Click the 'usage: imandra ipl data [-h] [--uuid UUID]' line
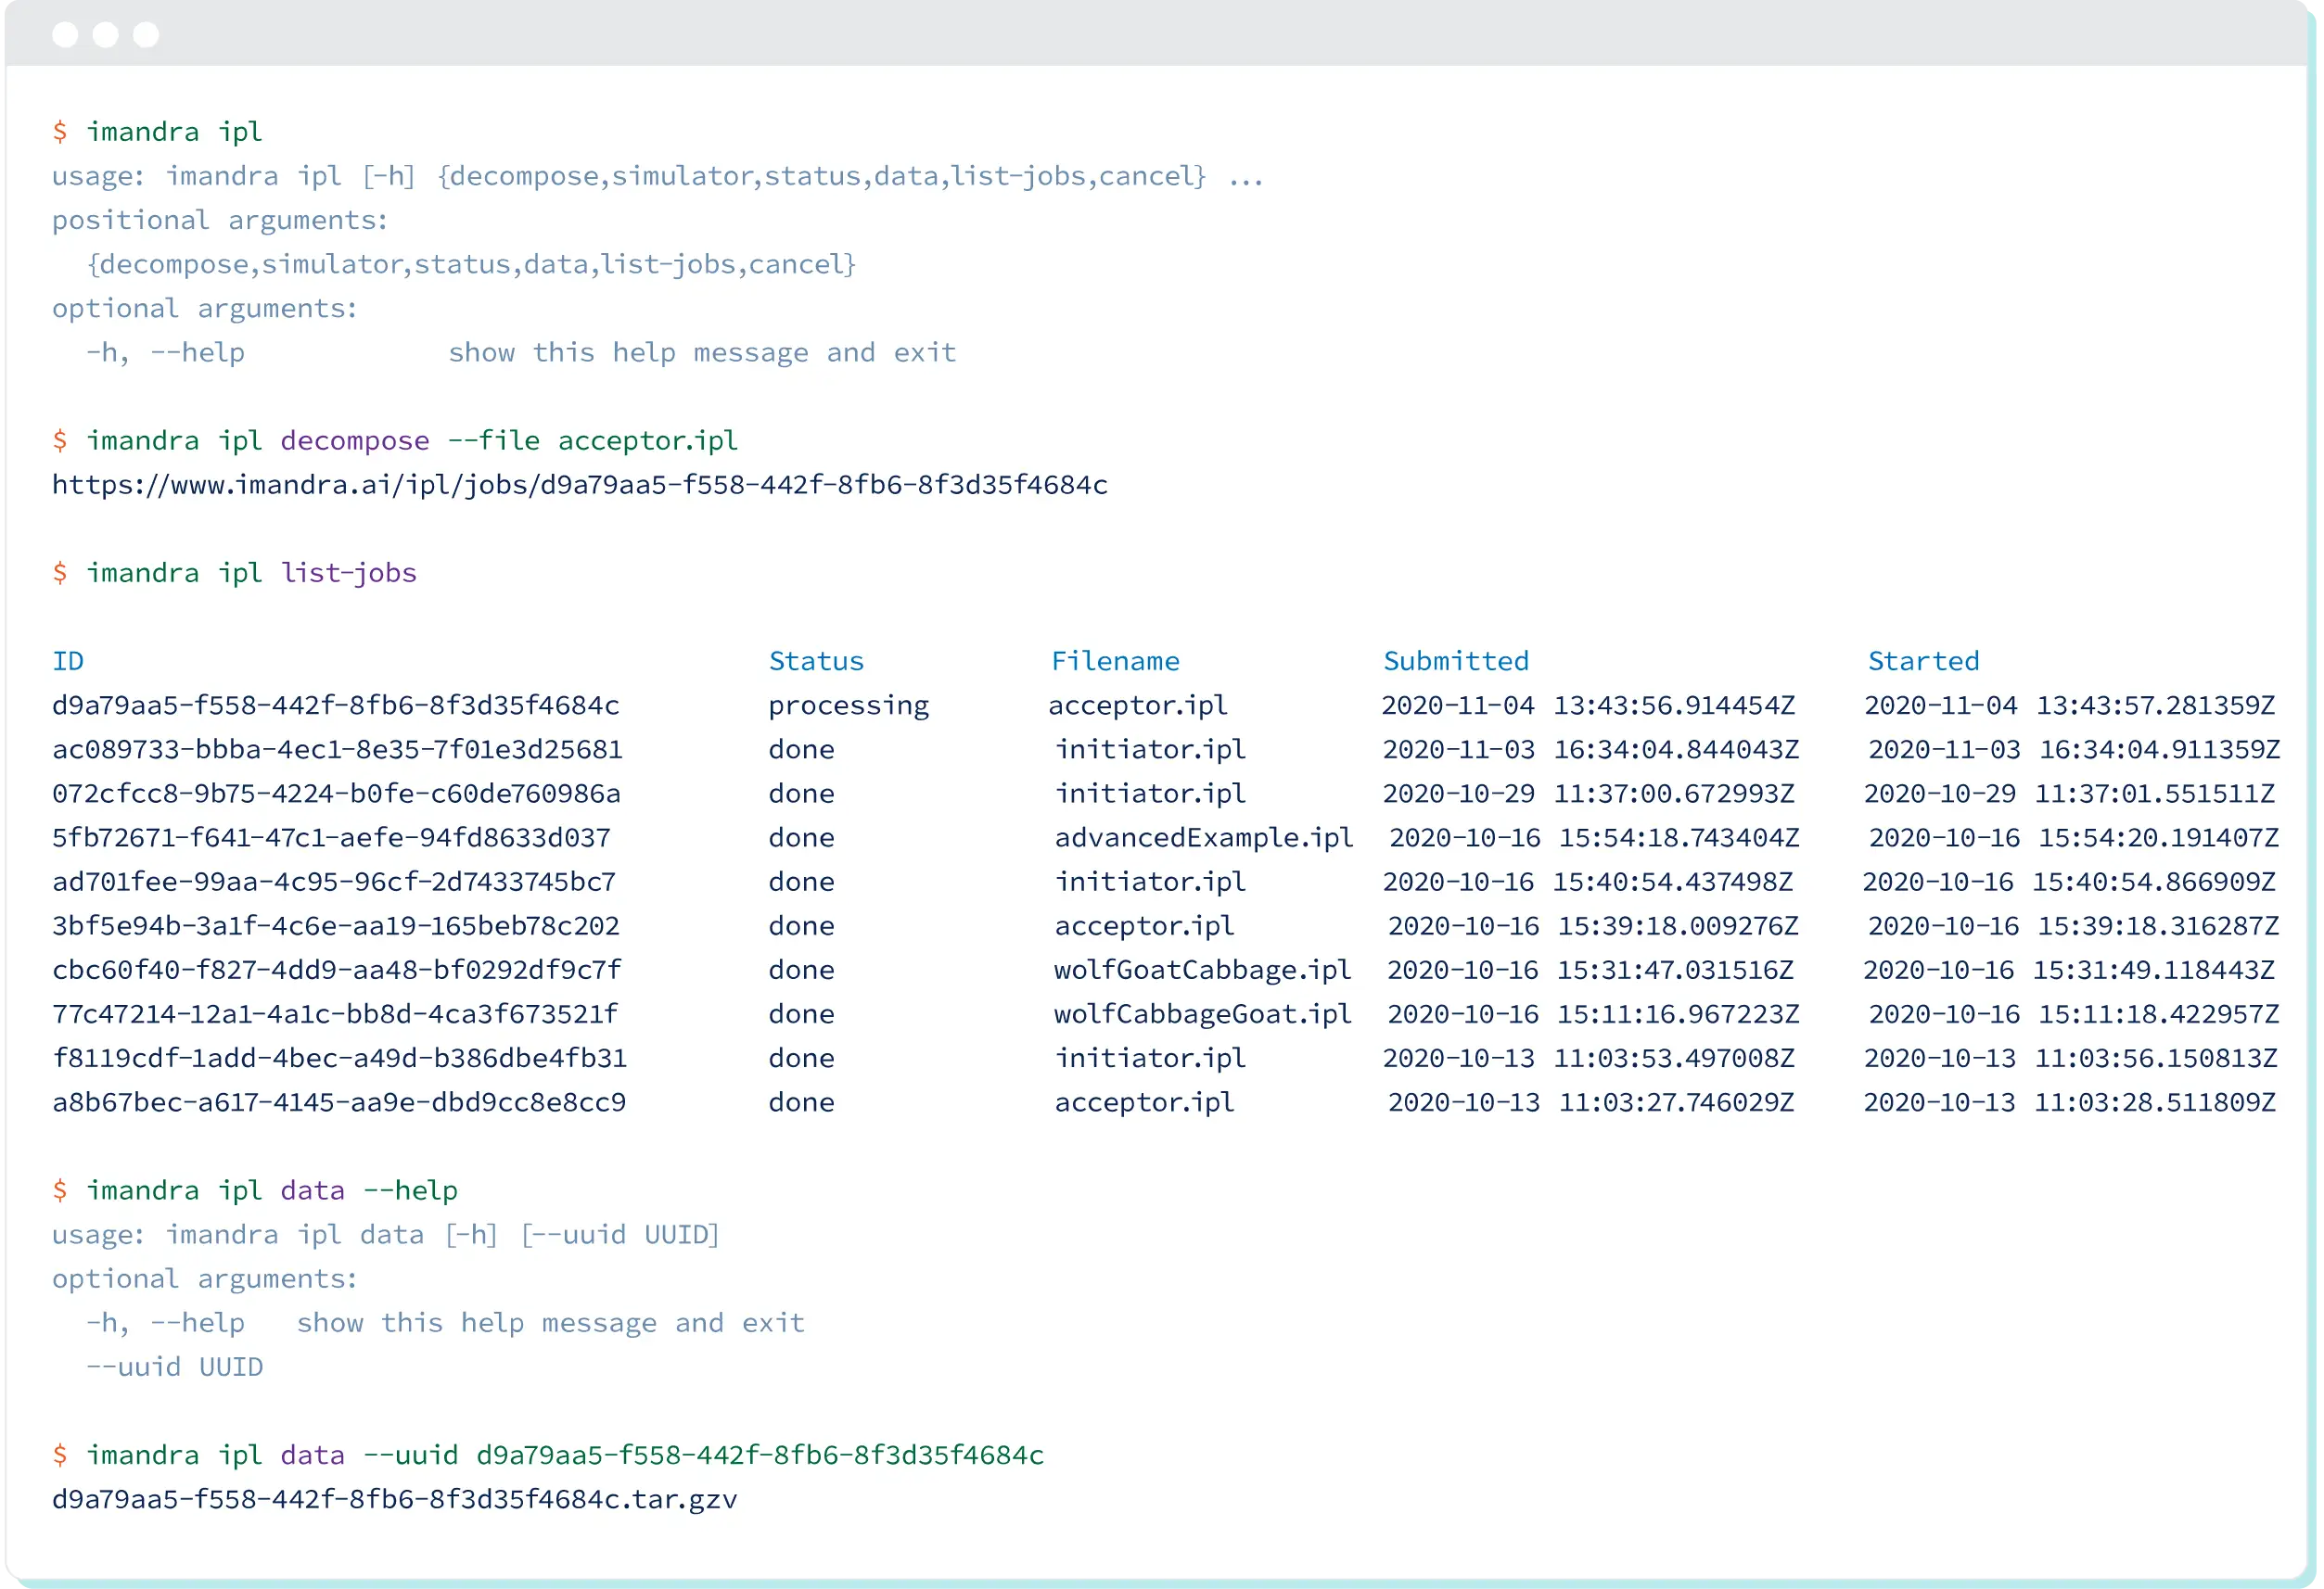This screenshot has height=1589, width=2324. [386, 1235]
